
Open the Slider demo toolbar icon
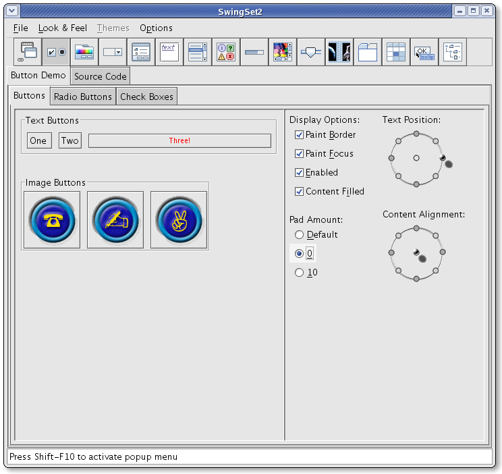point(311,52)
